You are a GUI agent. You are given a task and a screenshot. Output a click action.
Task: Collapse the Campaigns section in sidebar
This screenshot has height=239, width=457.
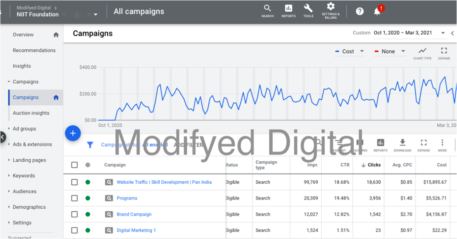point(9,82)
